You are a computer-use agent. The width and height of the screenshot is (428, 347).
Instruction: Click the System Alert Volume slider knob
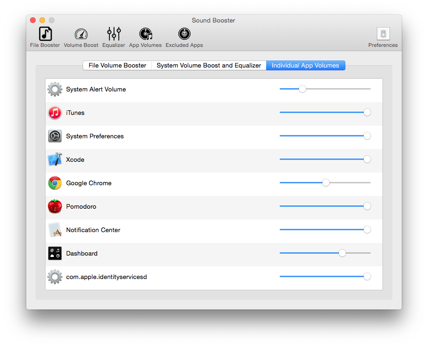click(x=302, y=89)
